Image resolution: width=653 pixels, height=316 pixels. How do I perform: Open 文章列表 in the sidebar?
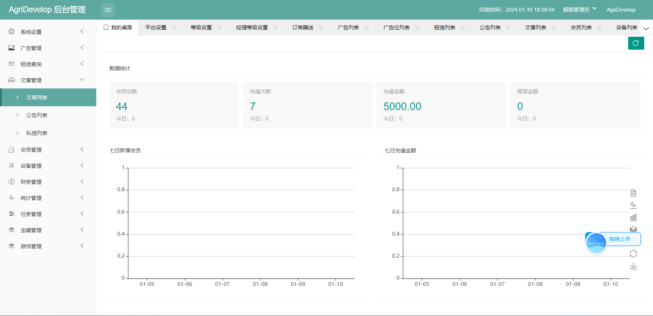48,97
